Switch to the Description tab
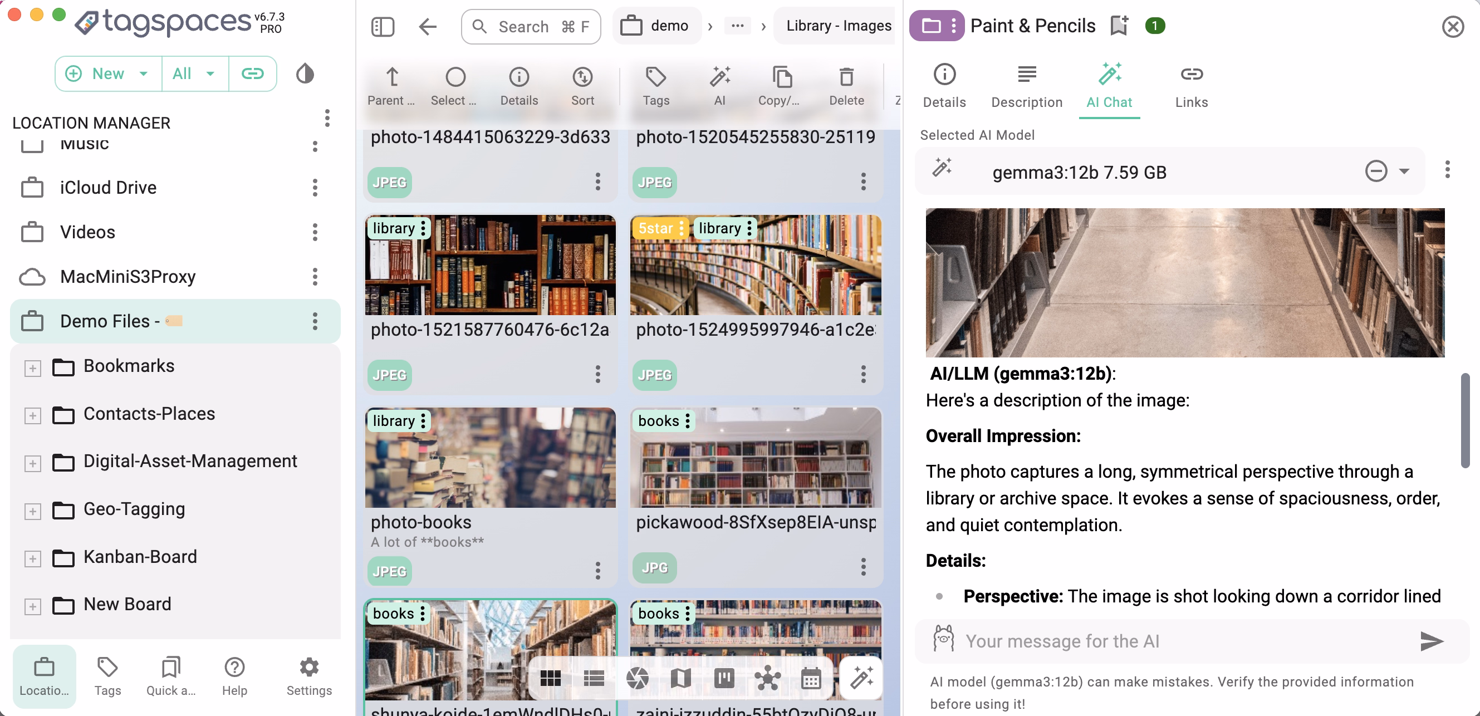The width and height of the screenshot is (1480, 716). click(x=1026, y=86)
